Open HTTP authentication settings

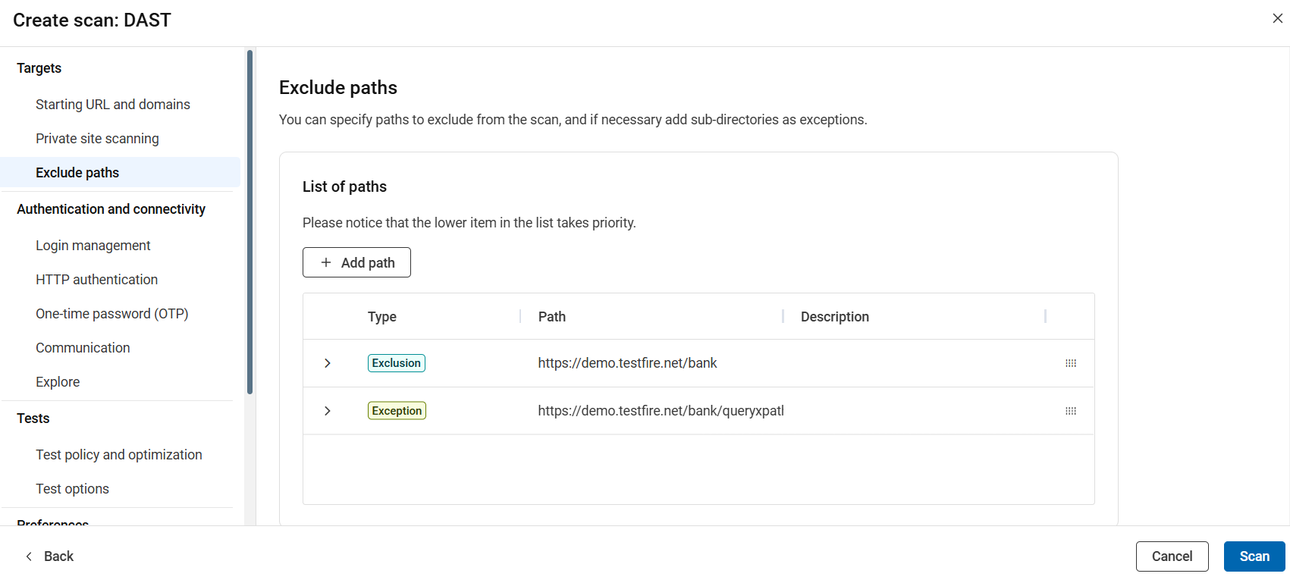point(96,279)
